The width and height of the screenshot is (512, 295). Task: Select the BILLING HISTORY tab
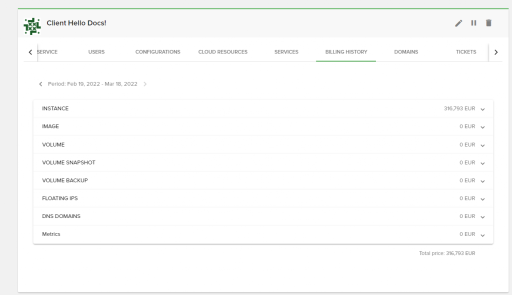coord(346,52)
